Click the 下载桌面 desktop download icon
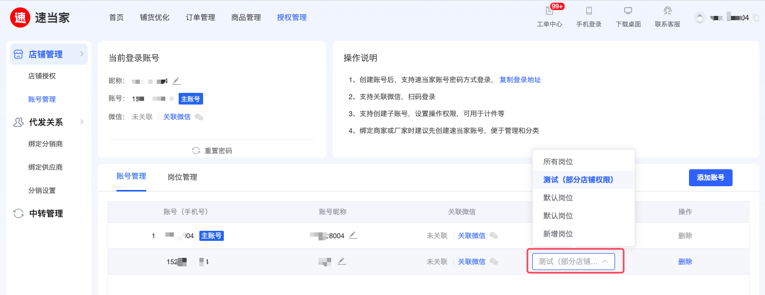Image resolution: width=765 pixels, height=295 pixels. 628,11
